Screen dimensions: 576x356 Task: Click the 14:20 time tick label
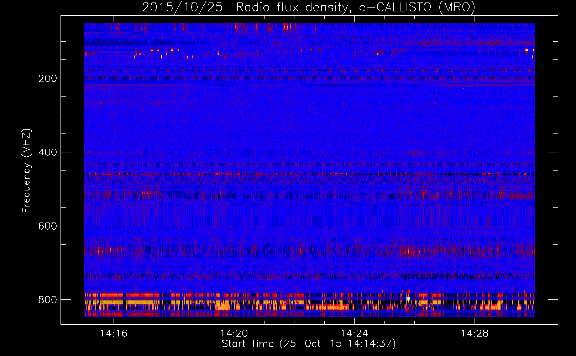(234, 333)
